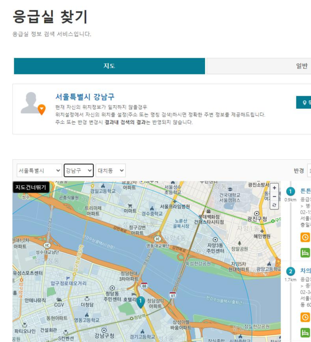Select map marker number 1 near 청담삼익
311x342 pixels.
(x=141, y=302)
